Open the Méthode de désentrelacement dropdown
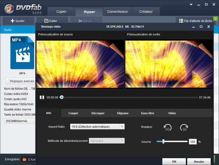Image resolution: width=219 pixels, height=165 pixels. (107, 141)
